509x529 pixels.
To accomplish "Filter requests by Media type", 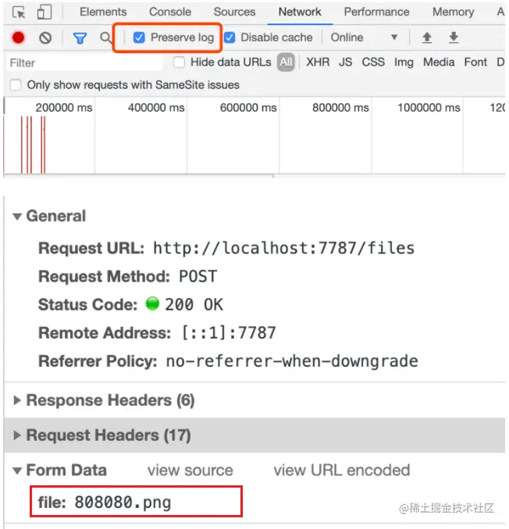I will click(x=439, y=62).
